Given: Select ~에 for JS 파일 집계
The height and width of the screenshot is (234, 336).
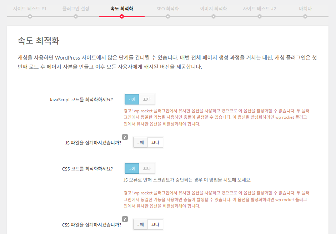Looking at the screenshot, I should click(140, 142).
